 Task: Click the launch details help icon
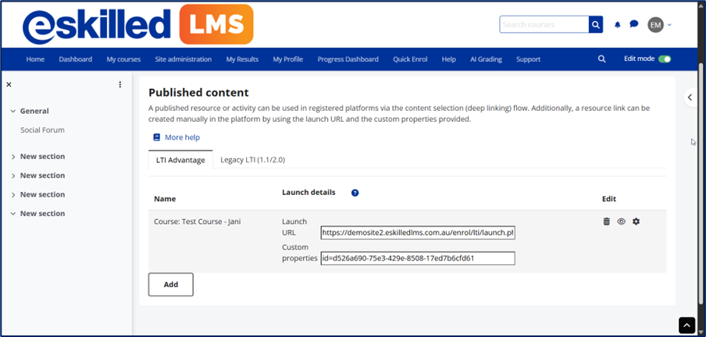point(355,193)
